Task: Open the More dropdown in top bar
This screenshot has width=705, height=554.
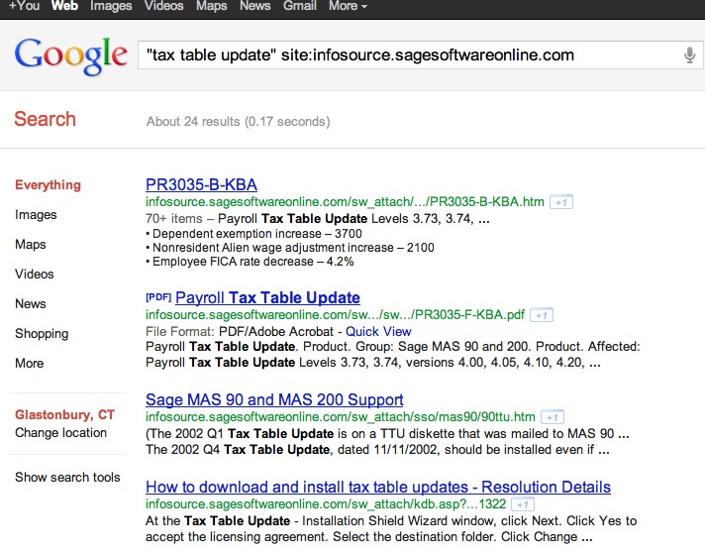Action: (348, 6)
